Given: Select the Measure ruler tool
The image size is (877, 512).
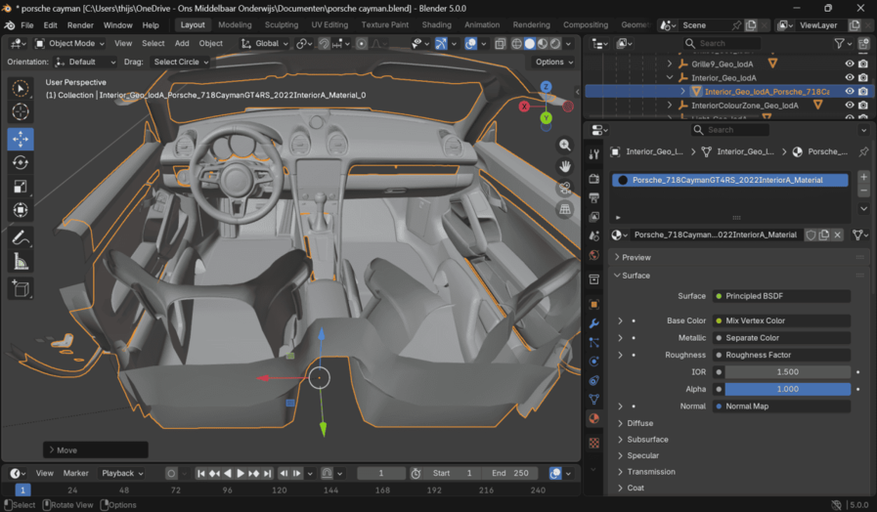Looking at the screenshot, I should (21, 262).
